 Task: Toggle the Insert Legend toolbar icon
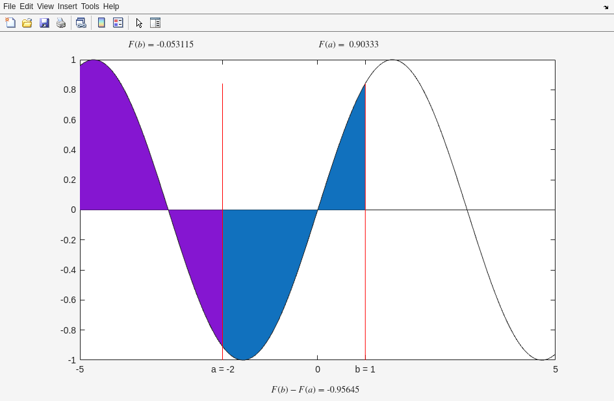pos(118,23)
